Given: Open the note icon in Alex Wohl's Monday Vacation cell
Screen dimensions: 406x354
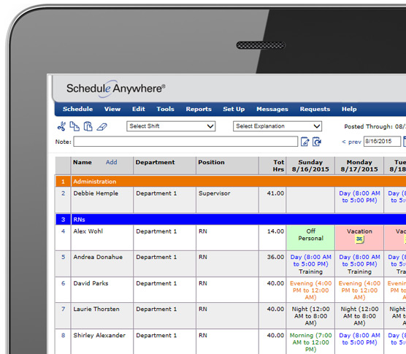Looking at the screenshot, I should [x=359, y=239].
